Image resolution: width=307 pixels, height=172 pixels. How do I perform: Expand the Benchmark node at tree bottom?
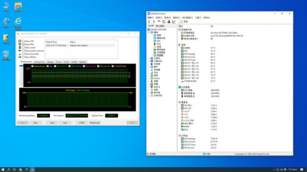149,96
